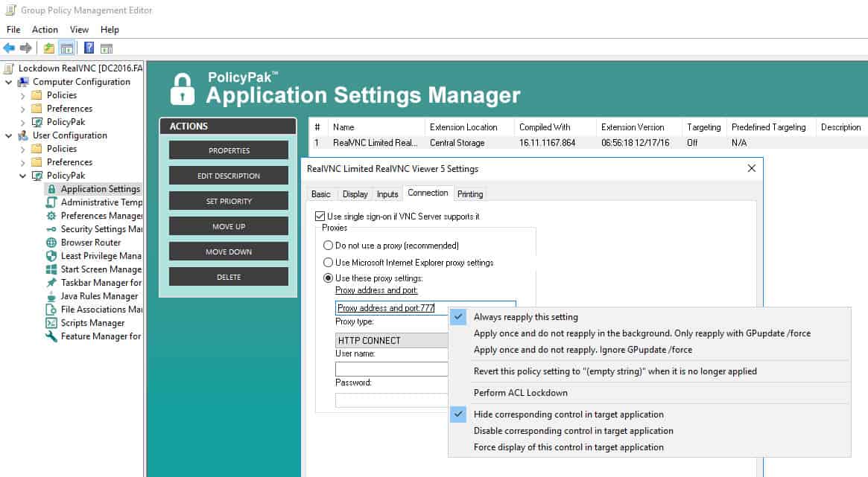
Task: Toggle the Show/Hide Console Tree icon
Action: pos(67,48)
